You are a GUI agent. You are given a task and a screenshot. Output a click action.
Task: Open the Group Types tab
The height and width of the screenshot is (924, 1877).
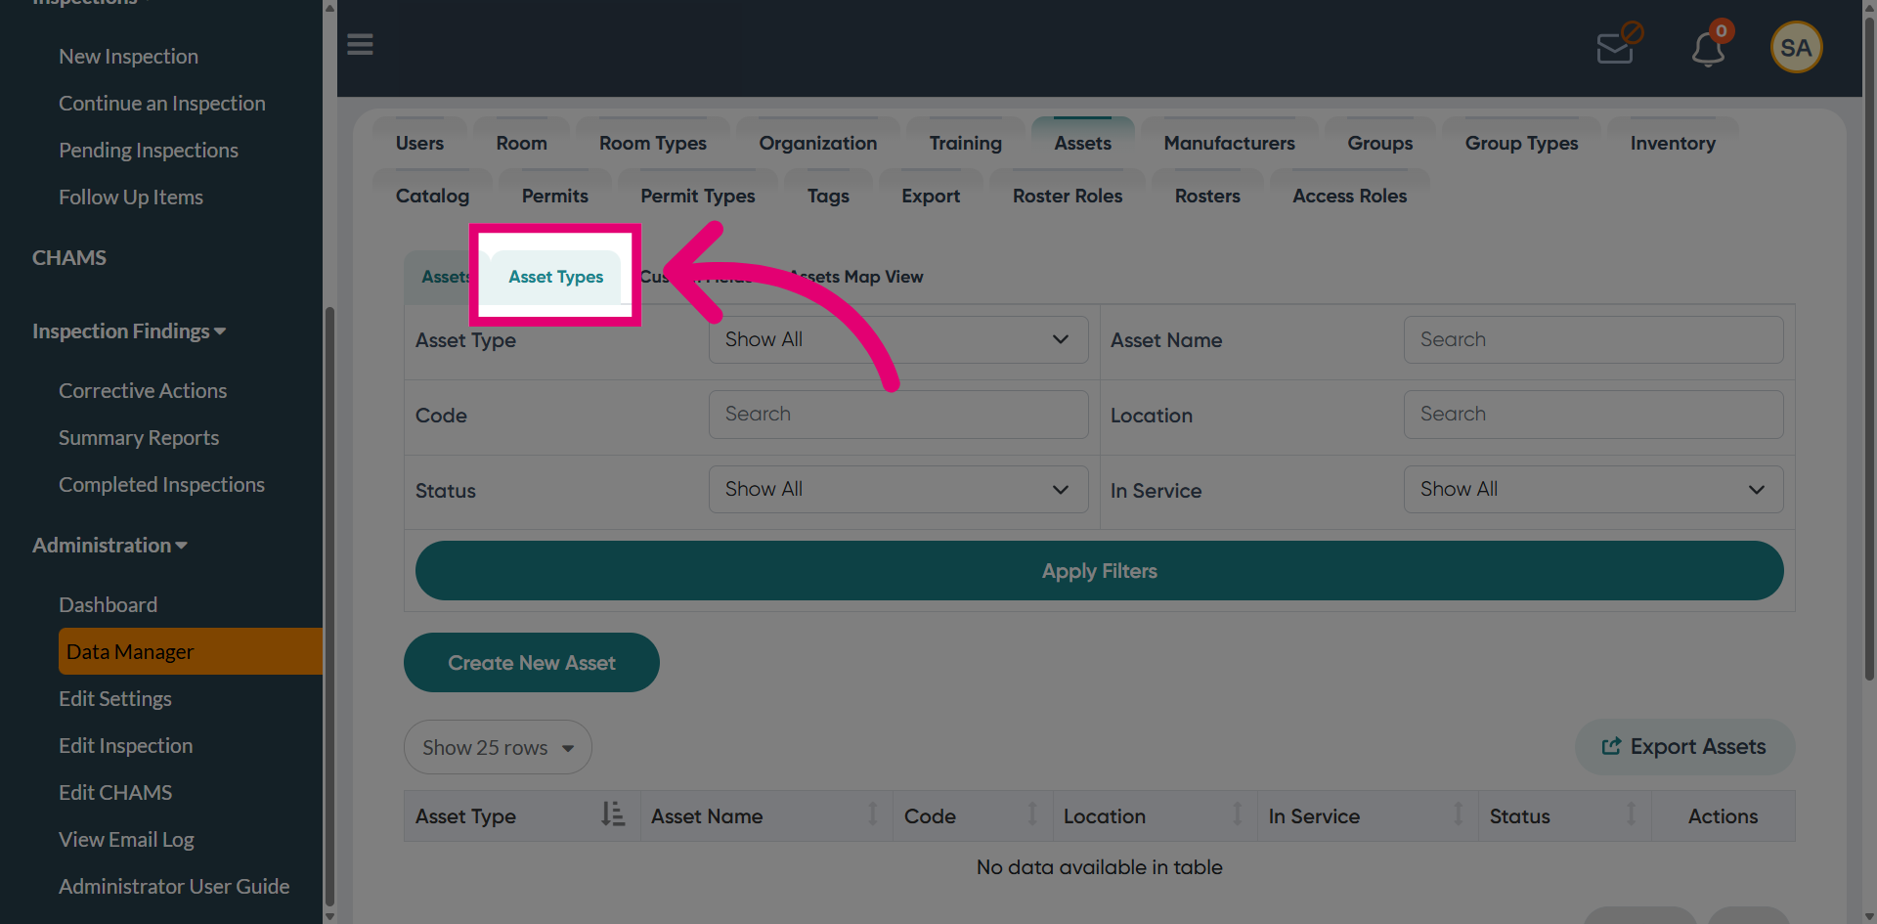pos(1521,143)
